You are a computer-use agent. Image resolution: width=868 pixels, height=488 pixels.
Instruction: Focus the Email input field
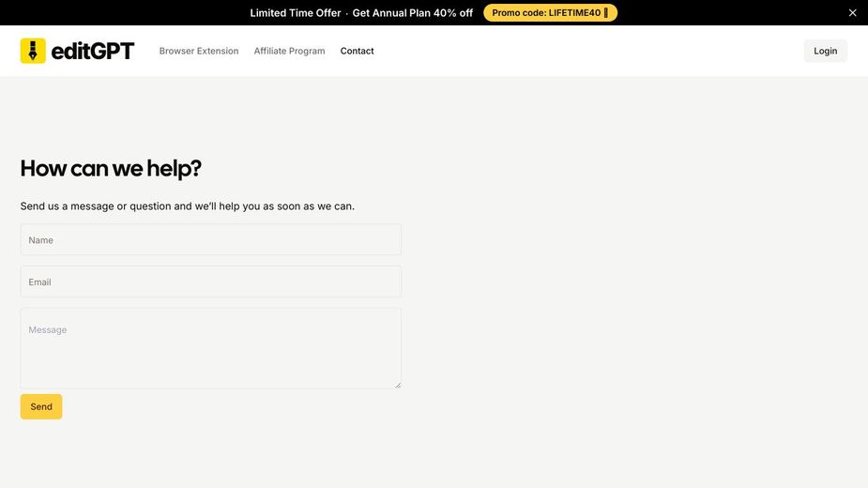(211, 282)
